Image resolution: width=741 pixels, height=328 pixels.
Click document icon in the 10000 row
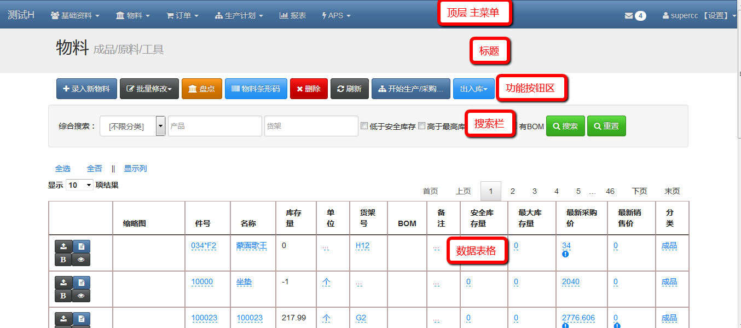(x=81, y=283)
